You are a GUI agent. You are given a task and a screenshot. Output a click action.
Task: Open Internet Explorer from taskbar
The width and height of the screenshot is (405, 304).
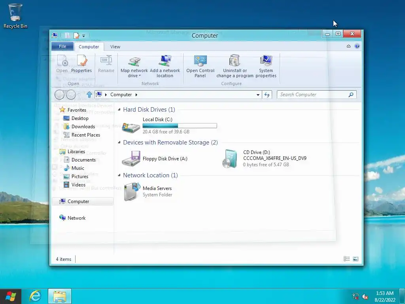(35, 296)
